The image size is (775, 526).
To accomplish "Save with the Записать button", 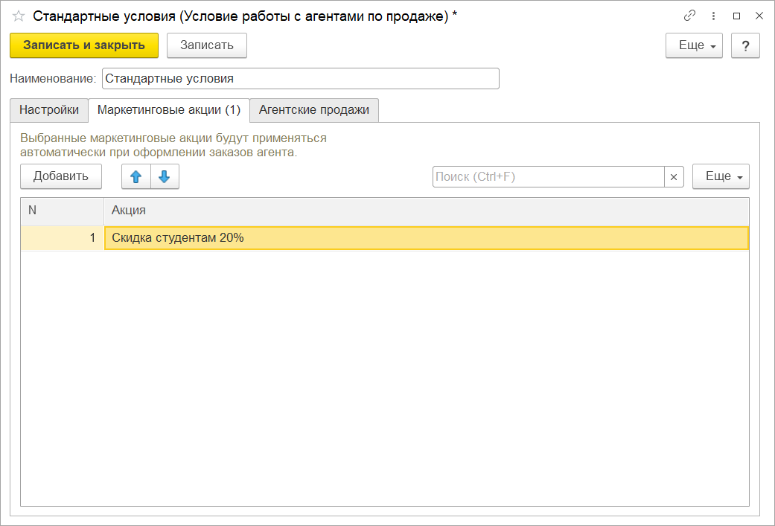I will pos(207,45).
